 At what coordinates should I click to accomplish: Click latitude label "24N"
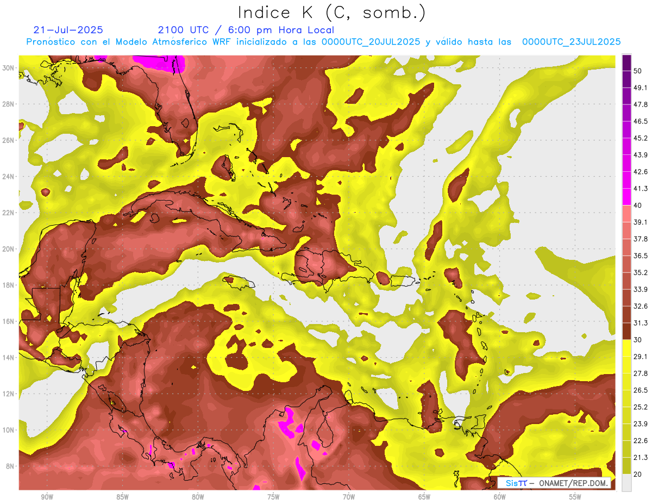(8, 176)
